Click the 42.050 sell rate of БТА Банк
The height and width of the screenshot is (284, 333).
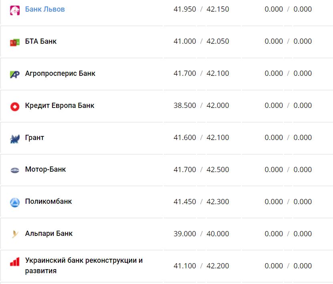click(218, 41)
